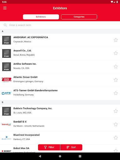Open the hamburger navigation menu
Viewport: 120px width, 160px height.
click(x=5, y=8)
